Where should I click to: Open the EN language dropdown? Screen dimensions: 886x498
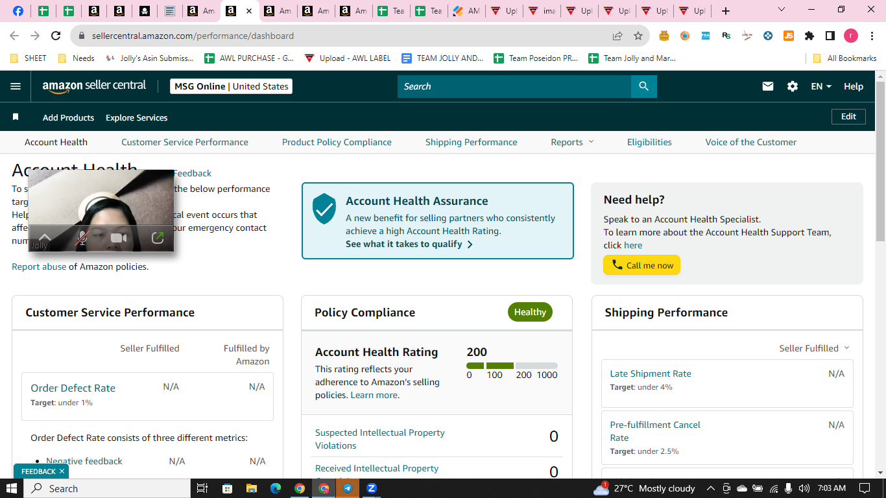tap(821, 86)
